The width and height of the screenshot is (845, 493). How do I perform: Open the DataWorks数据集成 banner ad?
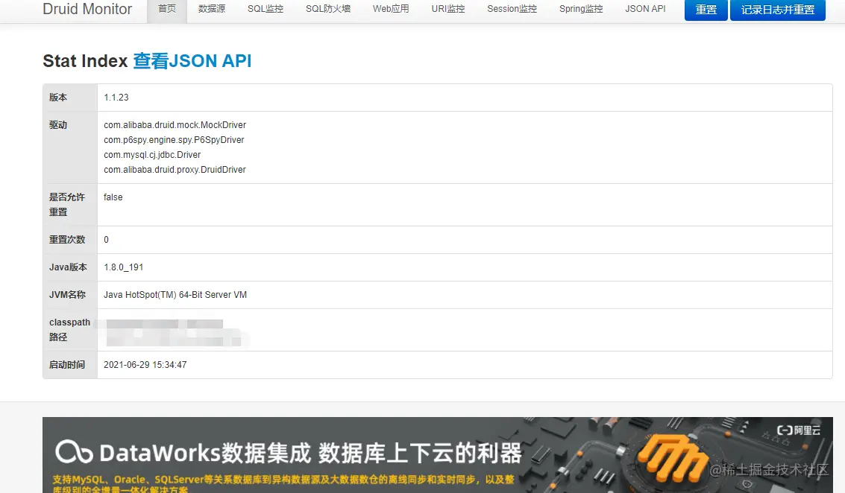438,455
